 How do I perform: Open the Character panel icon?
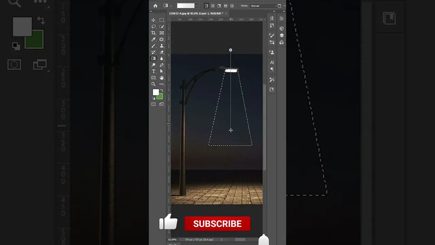pos(272,63)
